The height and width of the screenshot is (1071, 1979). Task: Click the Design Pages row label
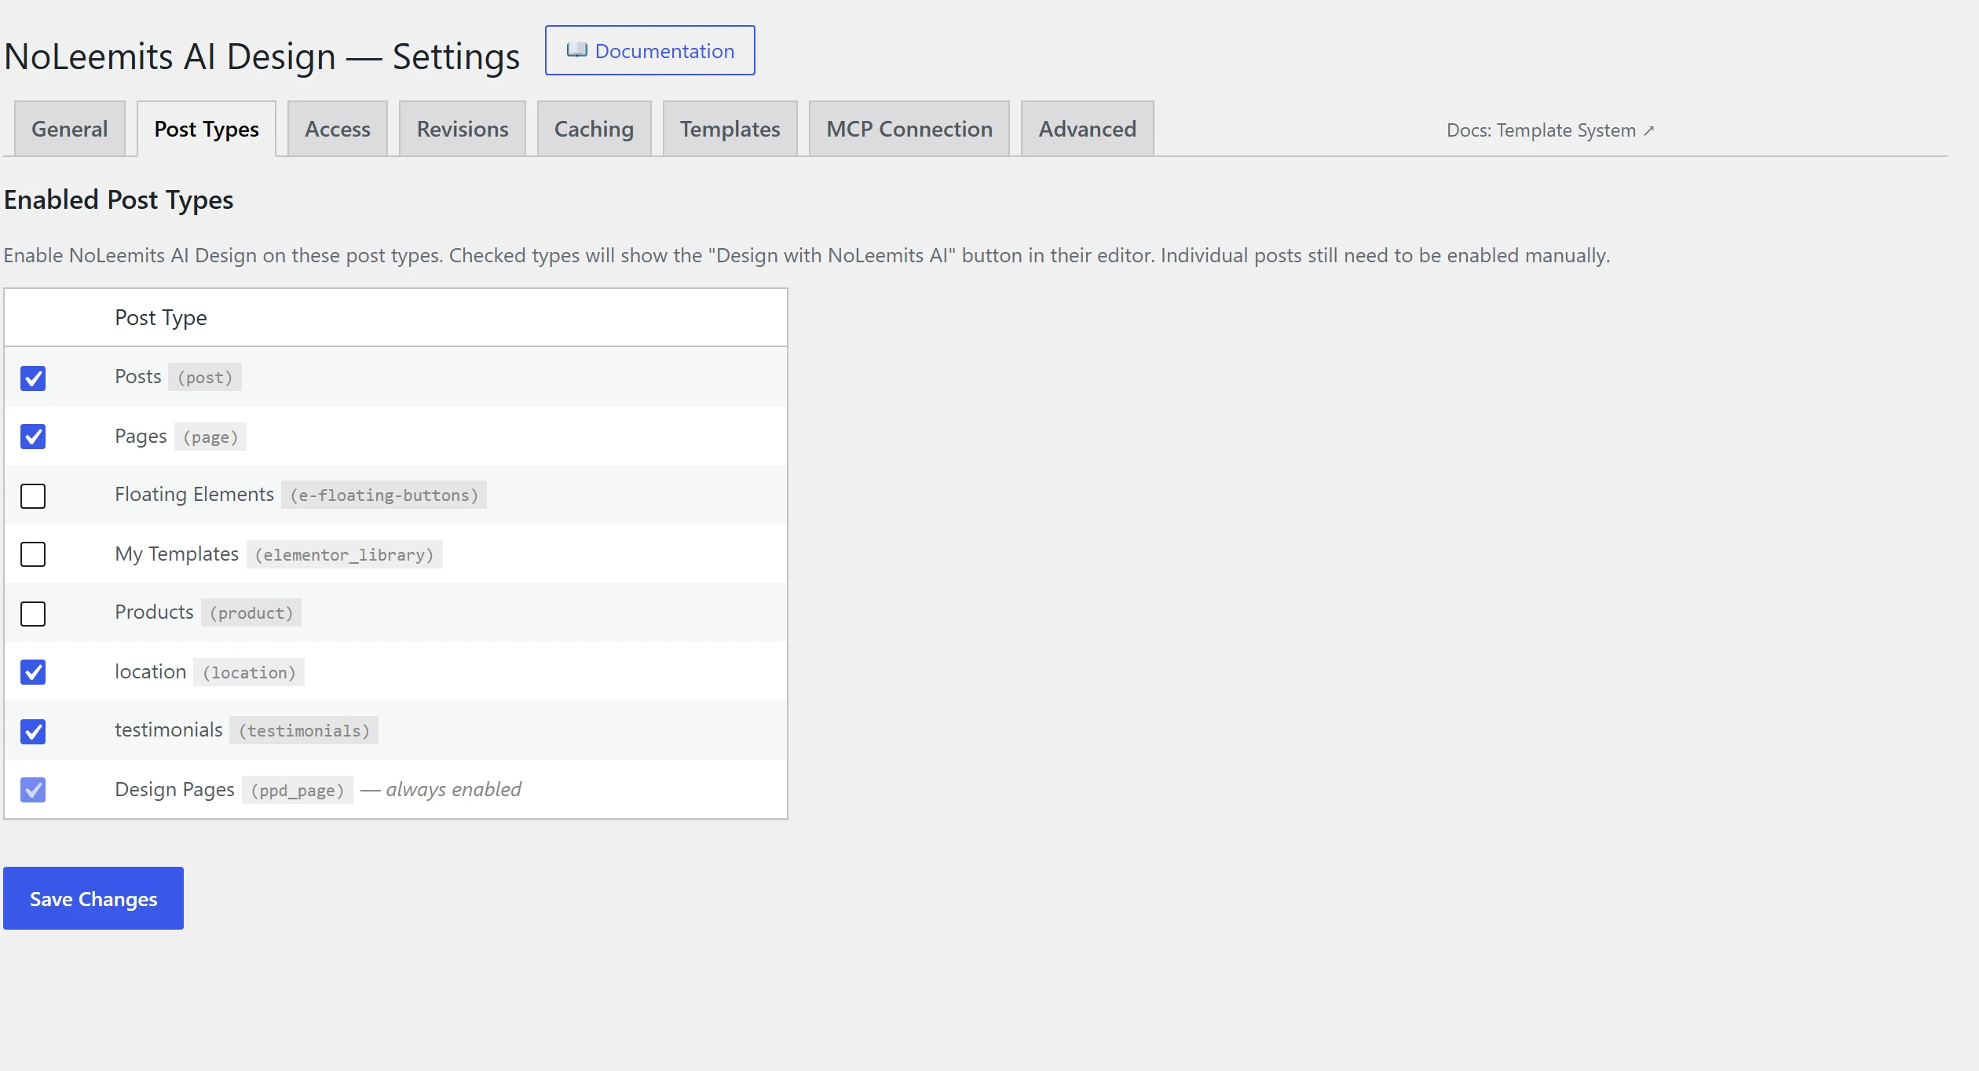point(174,790)
